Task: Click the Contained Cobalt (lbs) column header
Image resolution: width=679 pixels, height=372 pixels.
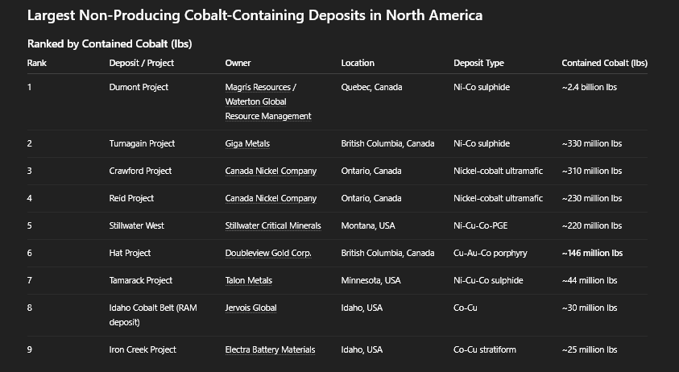Action: pyautogui.click(x=604, y=63)
